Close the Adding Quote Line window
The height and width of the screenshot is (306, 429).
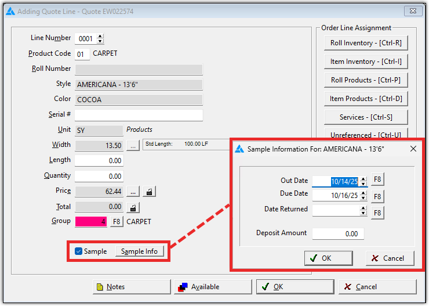pyautogui.click(x=413, y=11)
